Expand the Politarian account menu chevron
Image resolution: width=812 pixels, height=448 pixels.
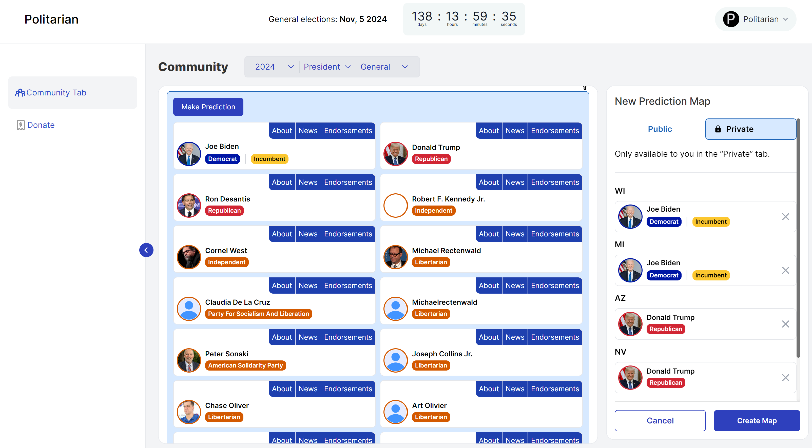click(785, 19)
